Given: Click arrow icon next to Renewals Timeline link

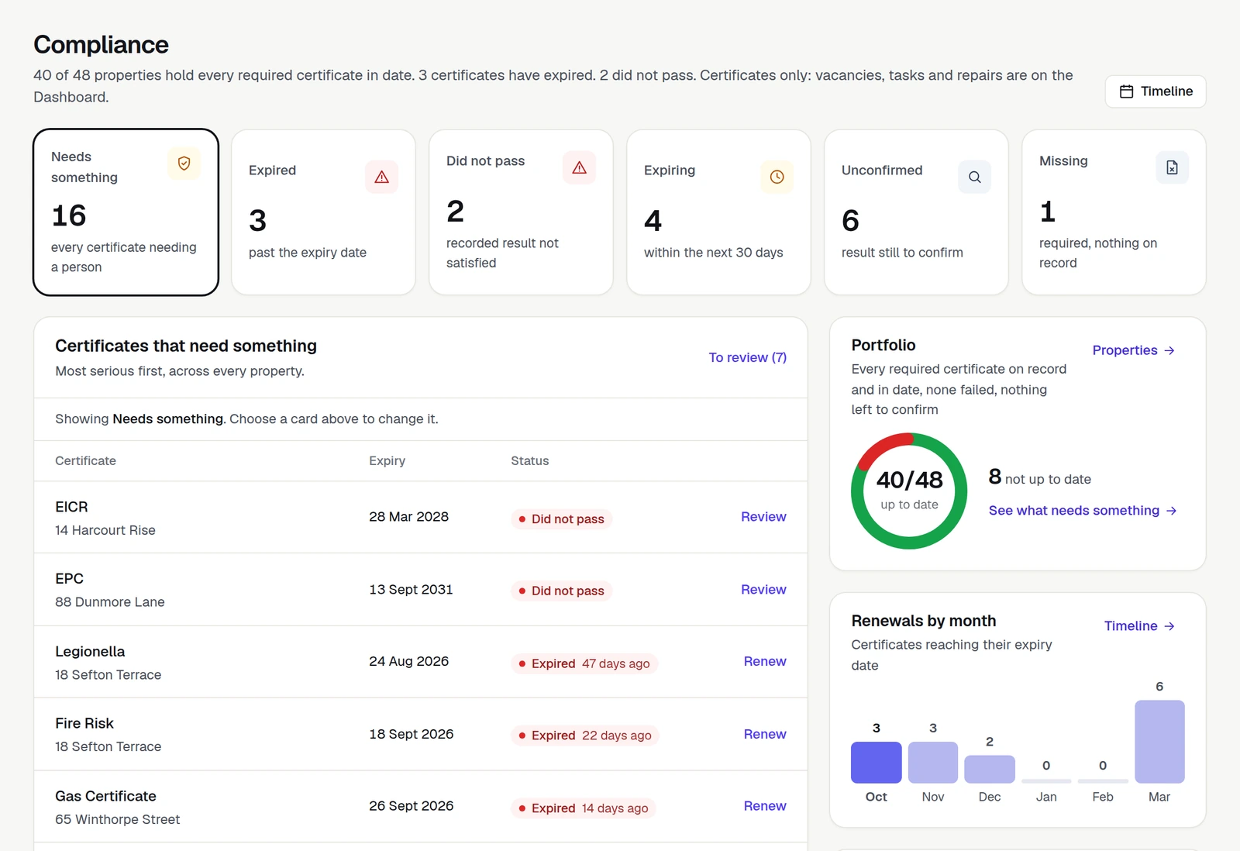Looking at the screenshot, I should (1169, 626).
